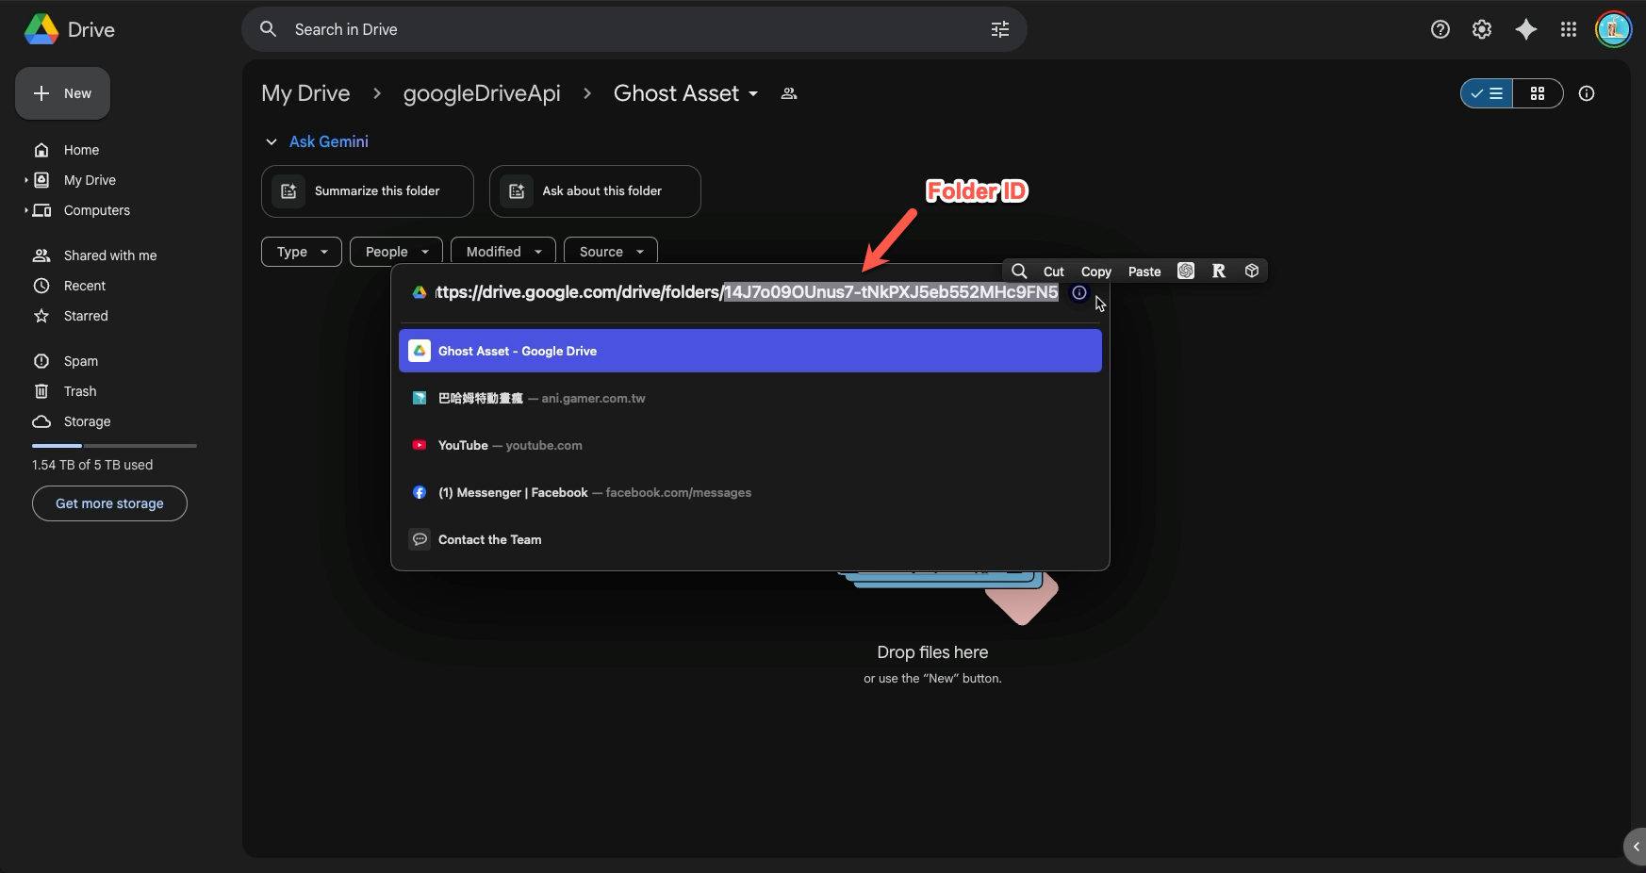Click the Home sidebar icon
The width and height of the screenshot is (1646, 873).
(41, 150)
